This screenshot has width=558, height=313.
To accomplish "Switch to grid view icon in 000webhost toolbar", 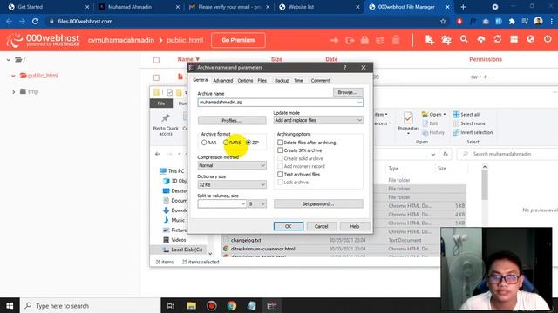I will [x=514, y=39].
